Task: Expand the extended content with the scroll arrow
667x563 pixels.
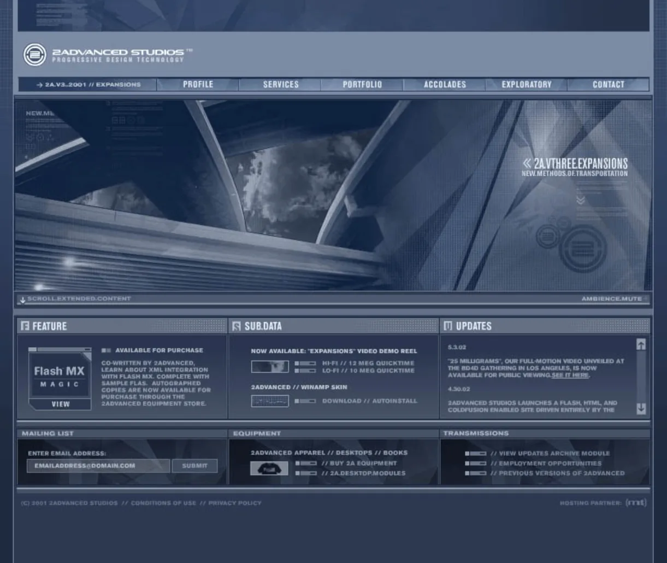Action: (x=22, y=298)
